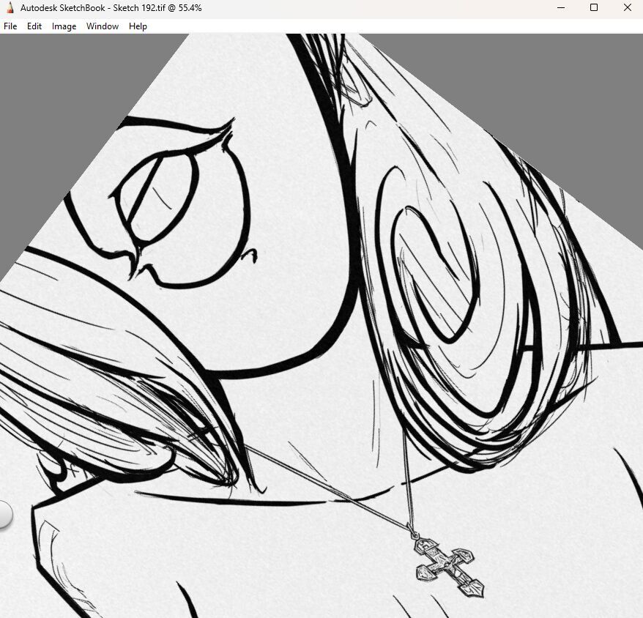Open the File menu

[x=10, y=26]
